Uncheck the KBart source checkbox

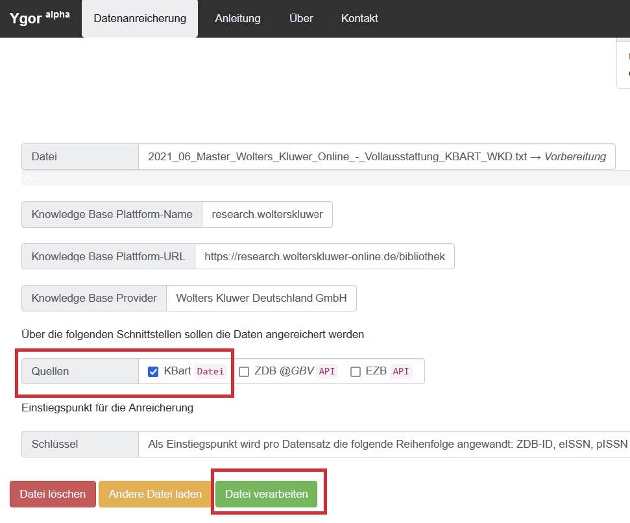(153, 372)
